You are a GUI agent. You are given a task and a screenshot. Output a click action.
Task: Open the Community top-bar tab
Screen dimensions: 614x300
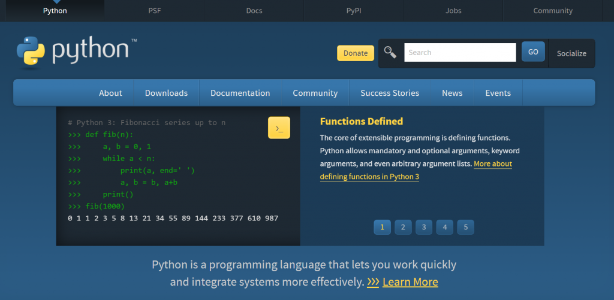552,11
